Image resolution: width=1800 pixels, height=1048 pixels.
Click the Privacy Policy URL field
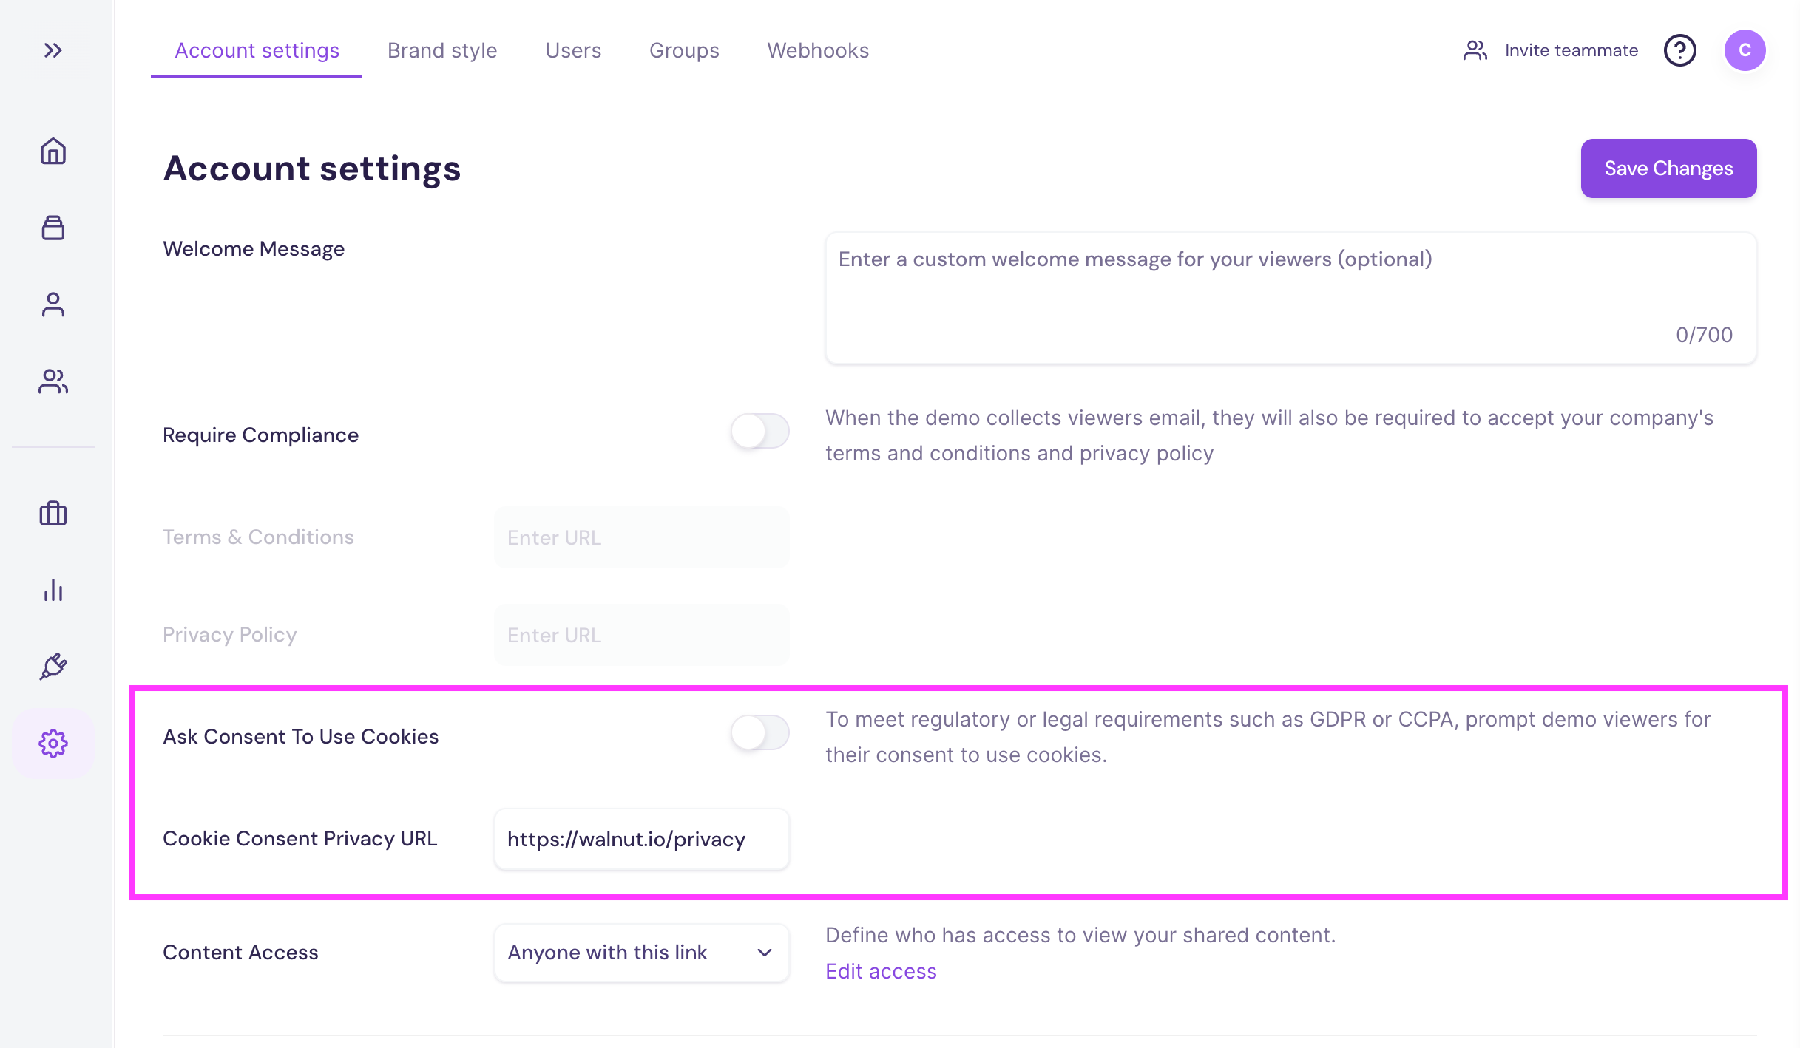pos(642,635)
